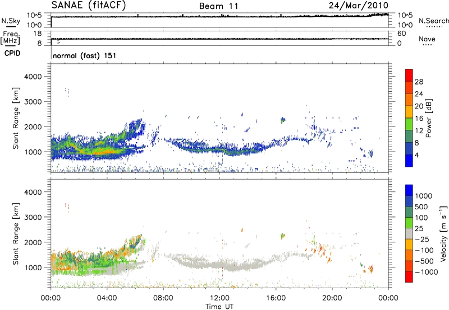Click the CPID label
The width and height of the screenshot is (449, 310).
(x=12, y=53)
